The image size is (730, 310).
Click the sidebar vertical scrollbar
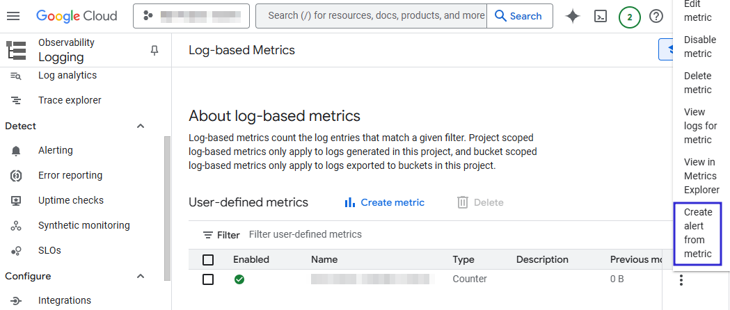coord(167,209)
